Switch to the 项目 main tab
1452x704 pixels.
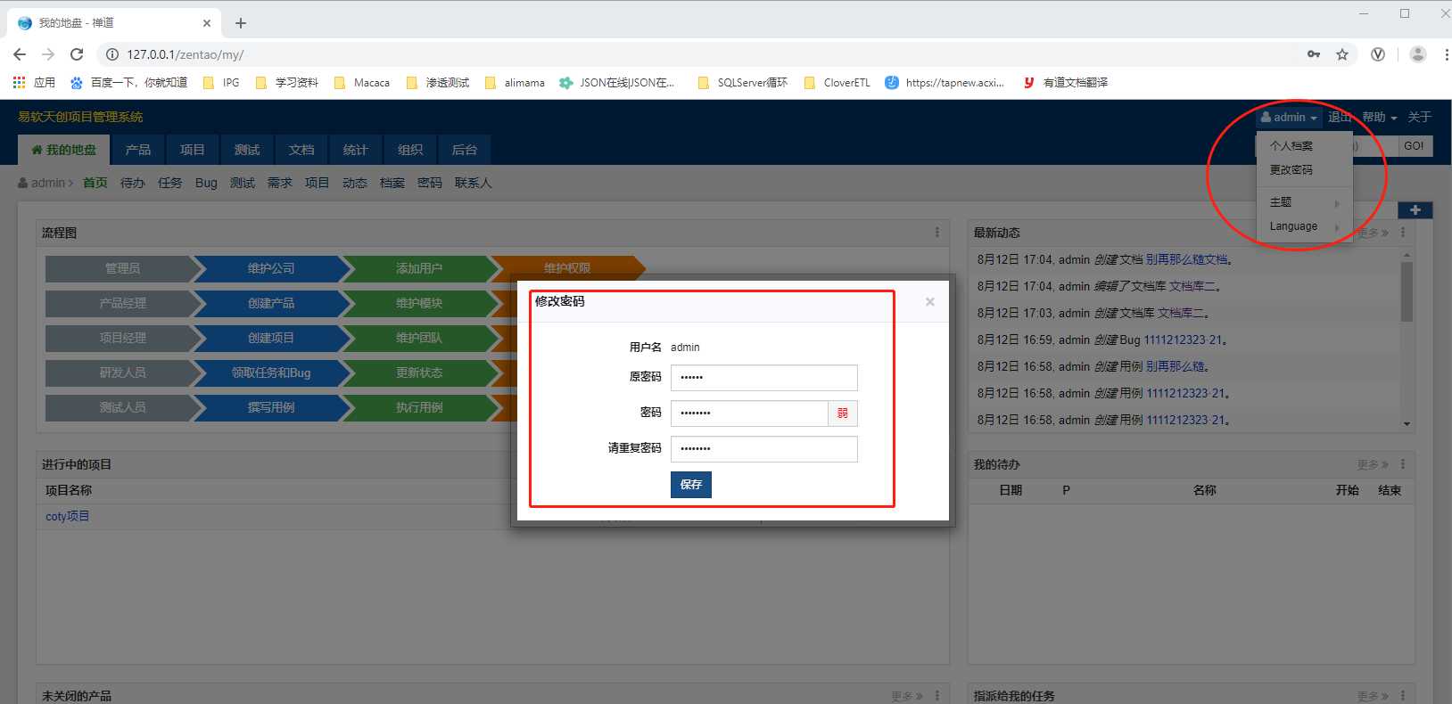[193, 150]
